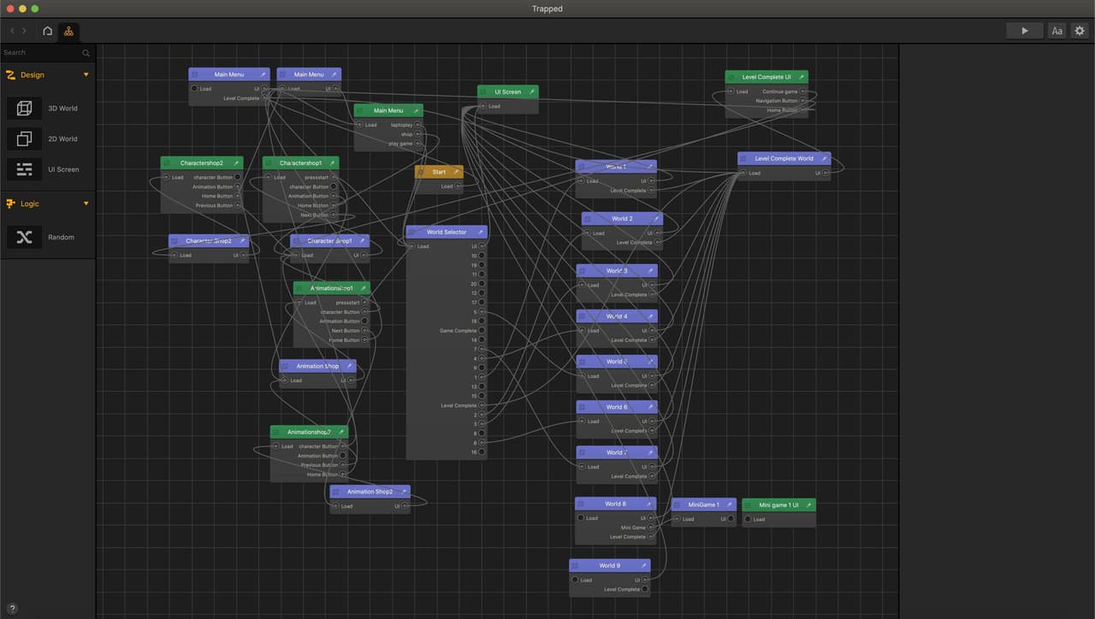
Task: Click Game Complete port on World Selector
Action: [x=482, y=331]
